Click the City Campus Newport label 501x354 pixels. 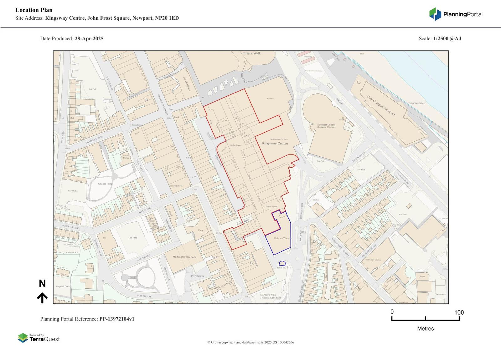381,106
